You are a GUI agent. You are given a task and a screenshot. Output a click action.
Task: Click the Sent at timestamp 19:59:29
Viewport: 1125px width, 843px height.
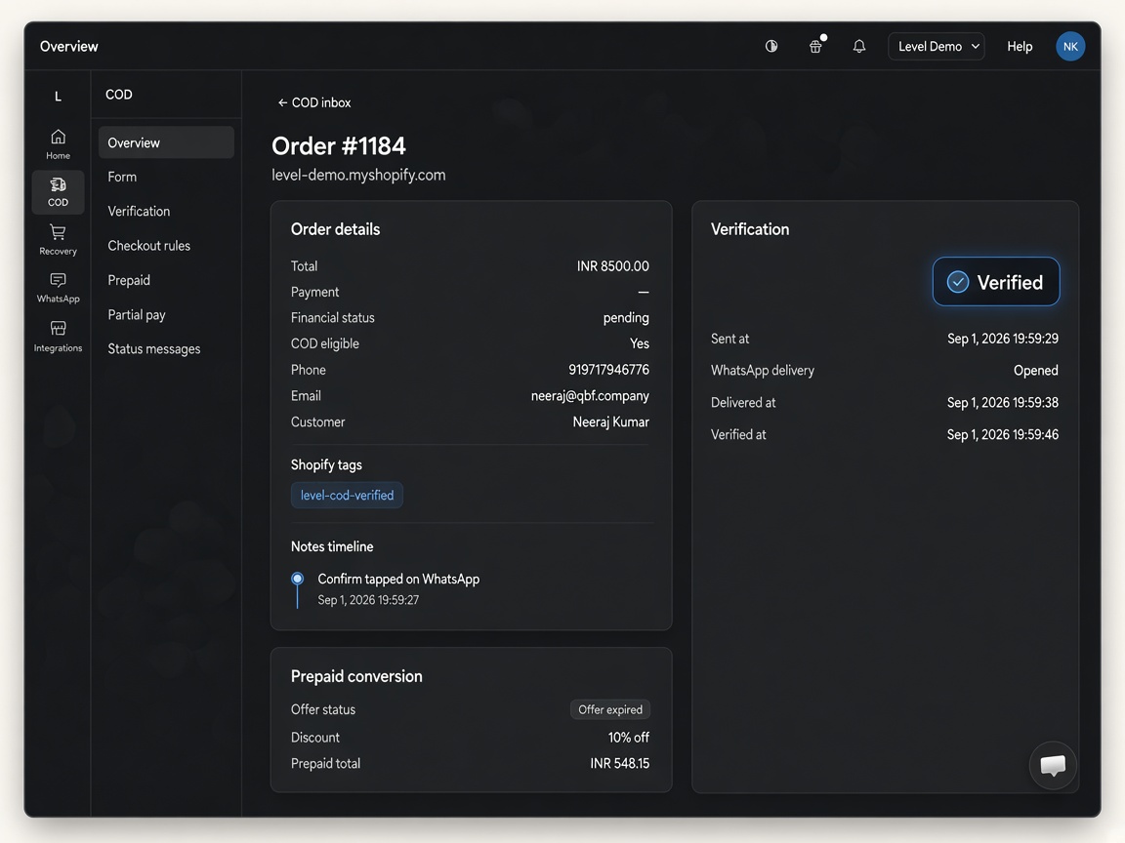[x=1002, y=339]
